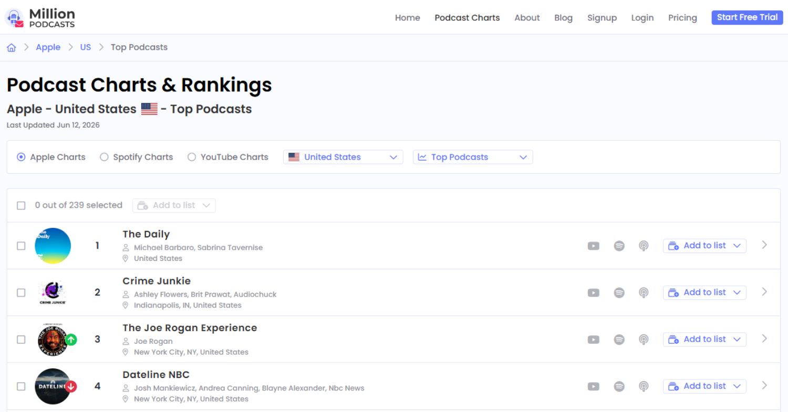
Task: Click US breadcrumb link
Action: [x=85, y=47]
